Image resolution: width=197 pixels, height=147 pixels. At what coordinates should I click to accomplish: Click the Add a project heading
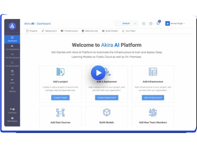click(60, 82)
